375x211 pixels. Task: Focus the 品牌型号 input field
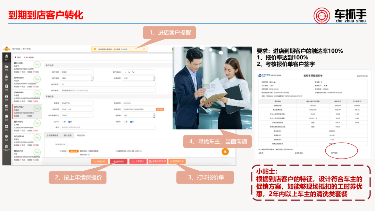[139, 109]
